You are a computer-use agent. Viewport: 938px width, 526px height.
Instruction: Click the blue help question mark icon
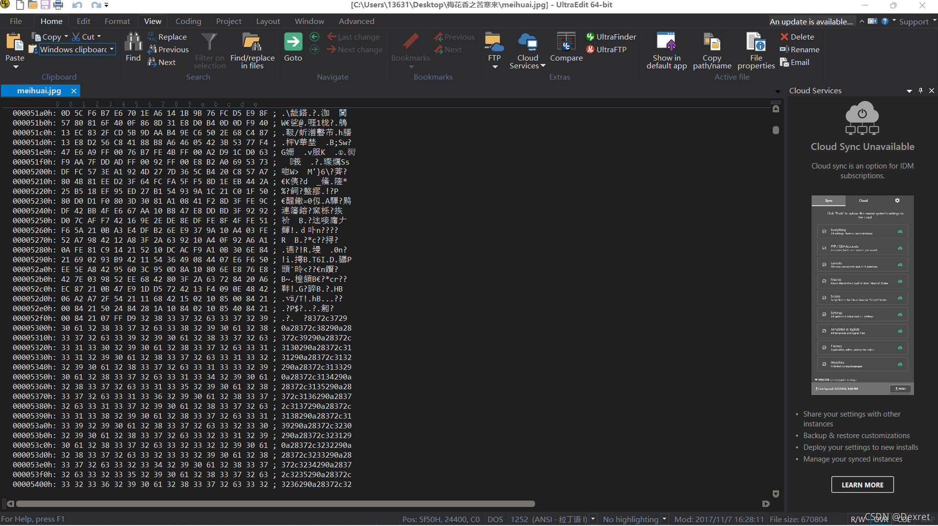pos(885,21)
